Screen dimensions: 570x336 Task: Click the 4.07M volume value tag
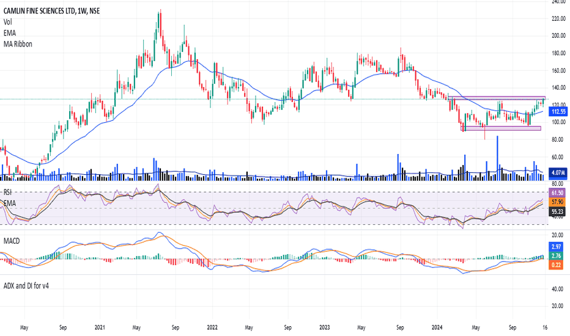click(558, 172)
